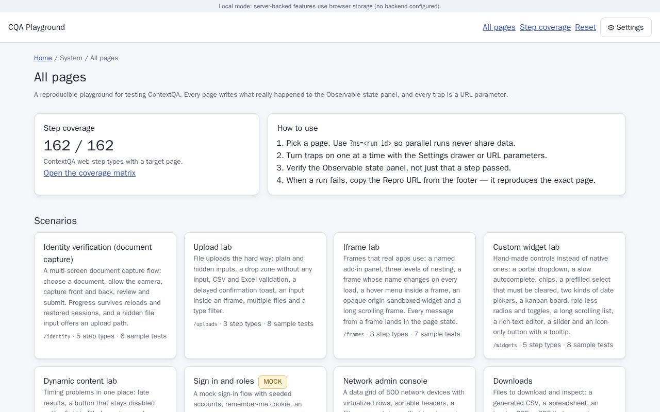This screenshot has width=660, height=412.
Task: Open the Dynamic content lab card
Action: (x=105, y=389)
